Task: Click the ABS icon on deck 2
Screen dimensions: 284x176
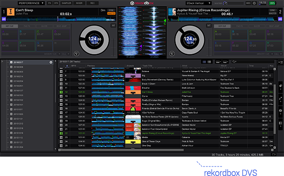Action: (x=280, y=19)
